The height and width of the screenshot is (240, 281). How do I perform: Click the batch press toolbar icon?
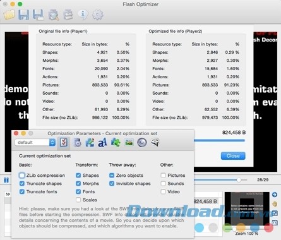[68, 15]
